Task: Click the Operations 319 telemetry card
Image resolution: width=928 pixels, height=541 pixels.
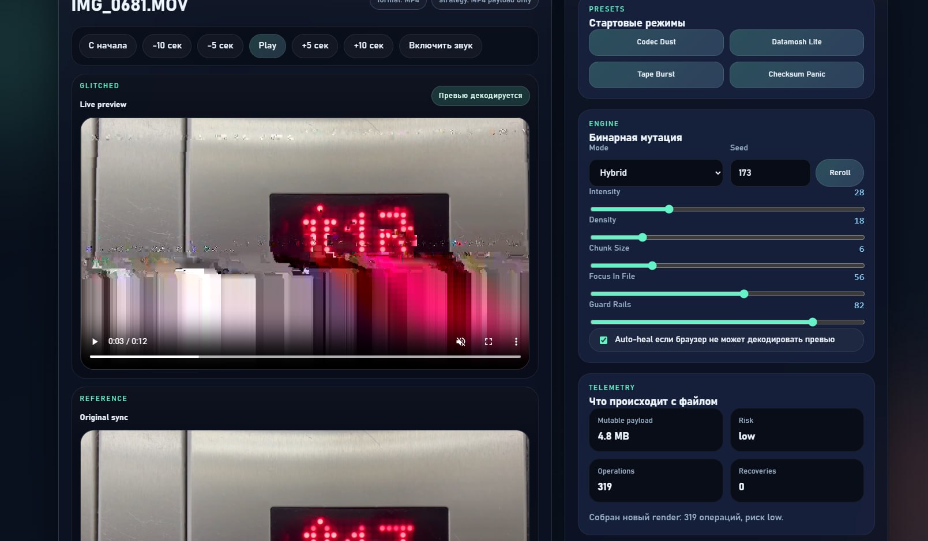Action: [656, 481]
